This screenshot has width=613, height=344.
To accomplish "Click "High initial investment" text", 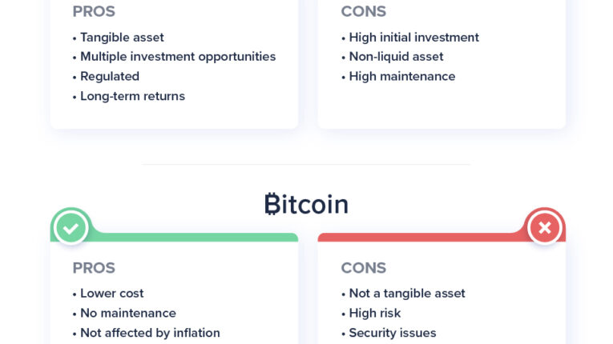I will point(413,38).
